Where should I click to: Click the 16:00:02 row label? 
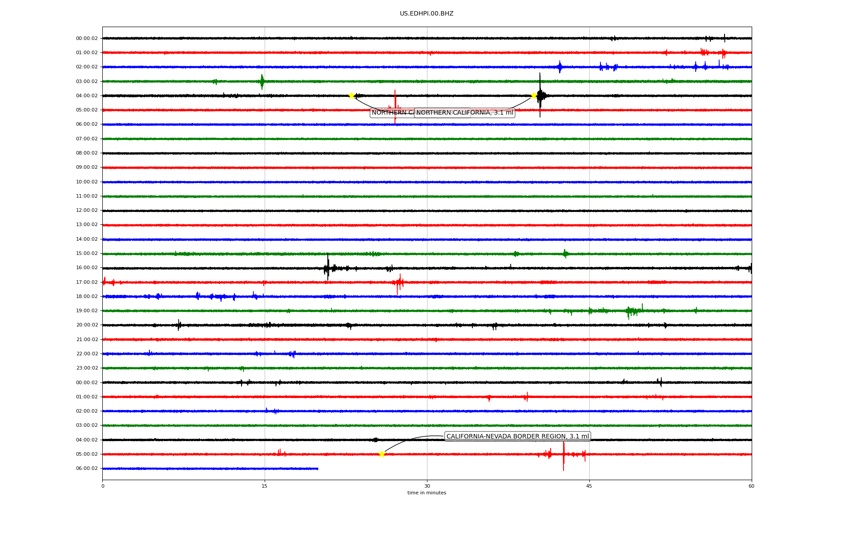[x=87, y=268]
